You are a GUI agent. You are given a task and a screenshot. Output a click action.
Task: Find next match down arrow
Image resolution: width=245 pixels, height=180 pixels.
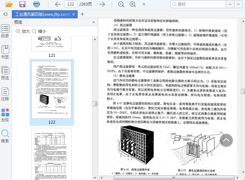point(238,4)
